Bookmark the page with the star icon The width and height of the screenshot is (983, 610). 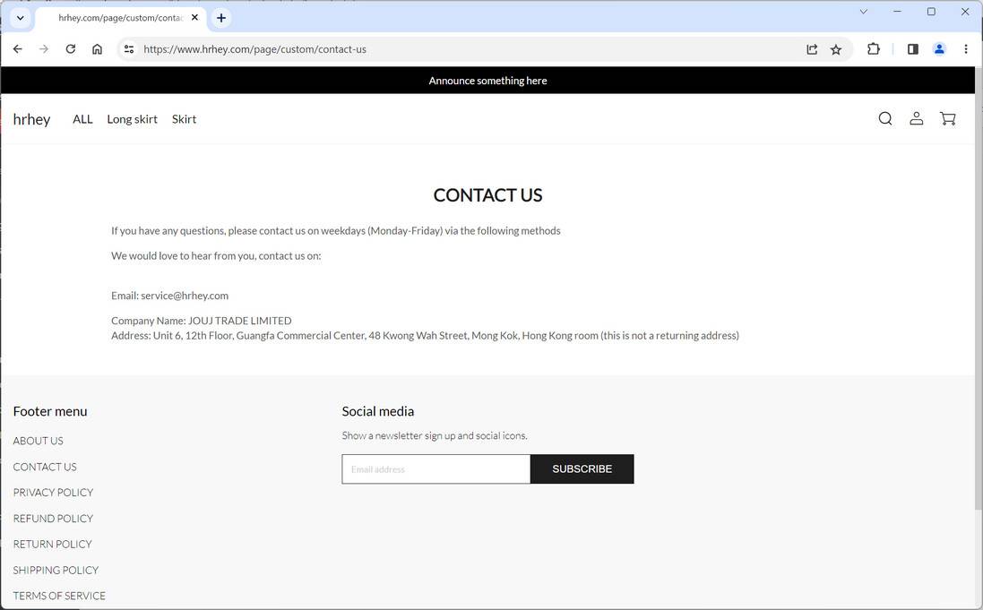pos(835,49)
